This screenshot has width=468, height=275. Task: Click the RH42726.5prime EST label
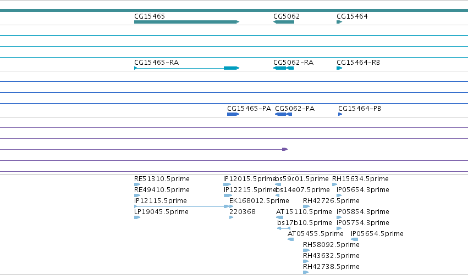click(331, 201)
